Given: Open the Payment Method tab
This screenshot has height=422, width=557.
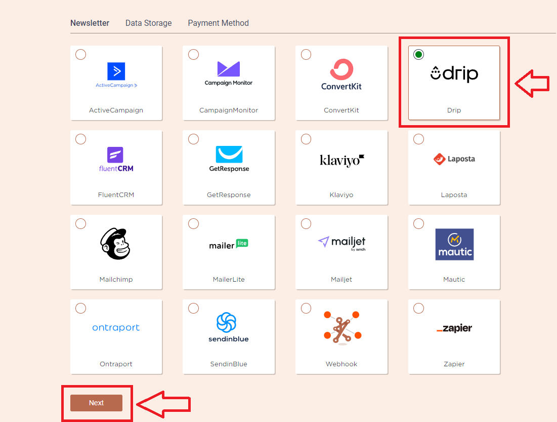Looking at the screenshot, I should click(219, 23).
